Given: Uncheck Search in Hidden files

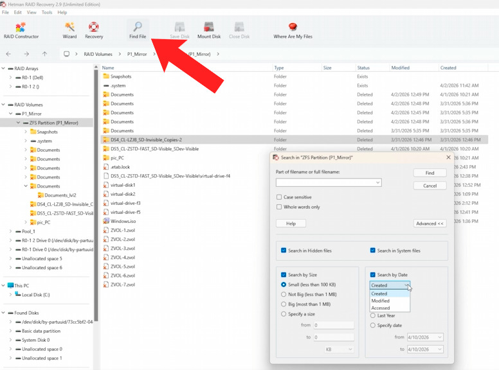Looking at the screenshot, I should click(284, 251).
